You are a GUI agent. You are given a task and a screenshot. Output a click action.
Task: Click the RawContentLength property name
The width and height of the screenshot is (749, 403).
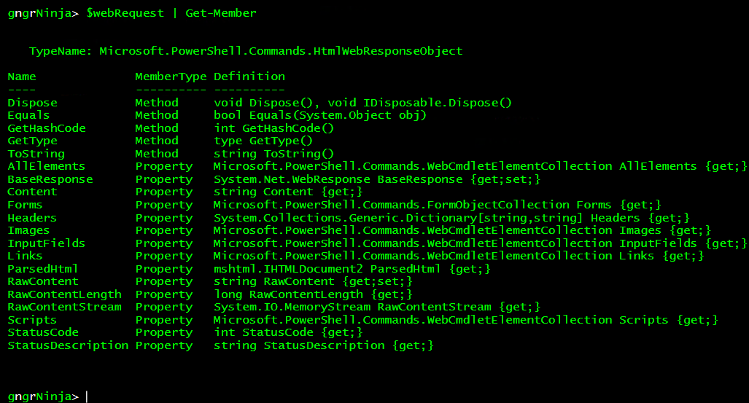[65, 294]
